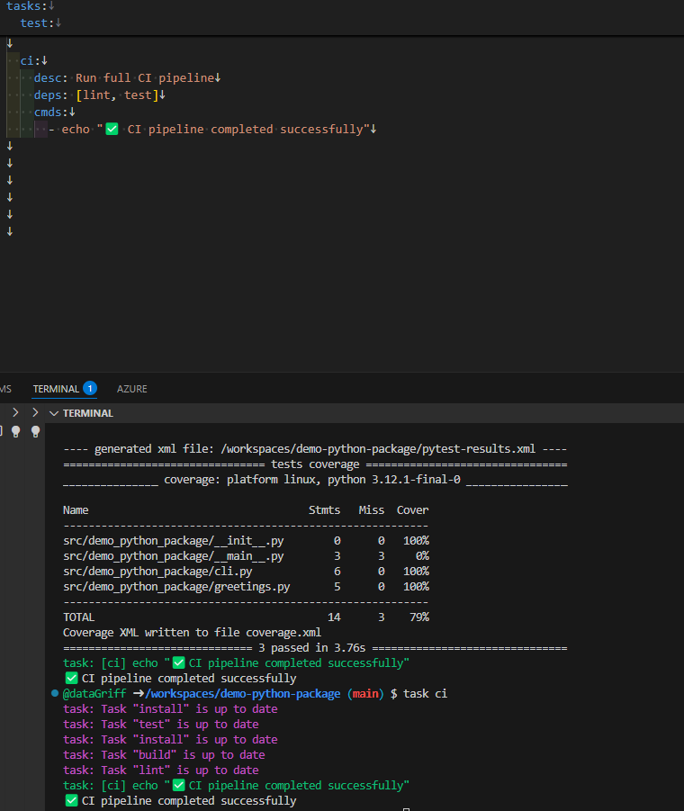Screen dimensions: 684x811
Task: Click the green check emoji on the first 'task: [ci] echo' line
Action: click(178, 663)
